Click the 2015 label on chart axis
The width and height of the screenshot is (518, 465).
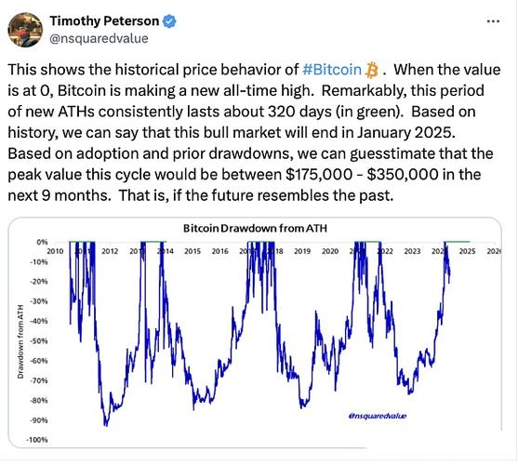tap(193, 251)
